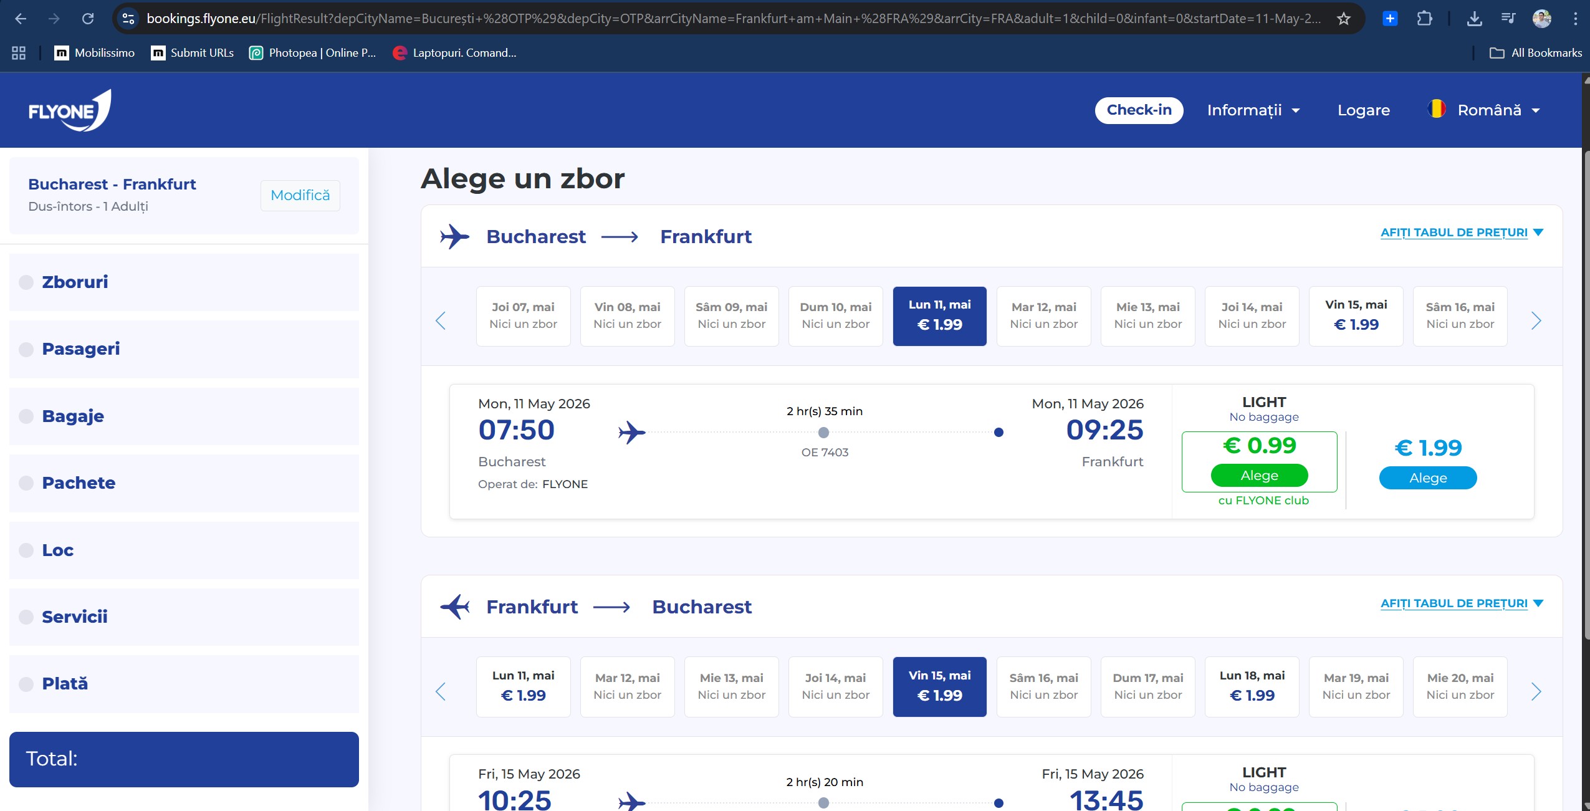Click the Check-in button
The height and width of the screenshot is (811, 1590).
(1139, 110)
